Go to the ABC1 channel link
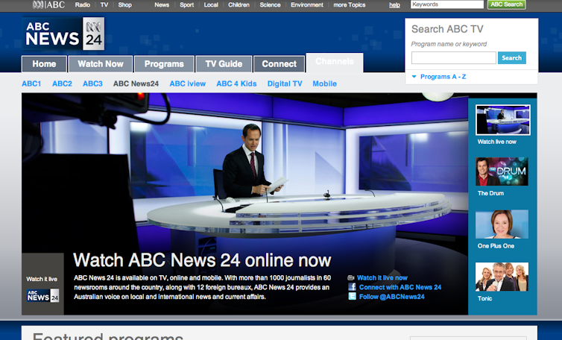The width and height of the screenshot is (562, 340). pyautogui.click(x=31, y=84)
